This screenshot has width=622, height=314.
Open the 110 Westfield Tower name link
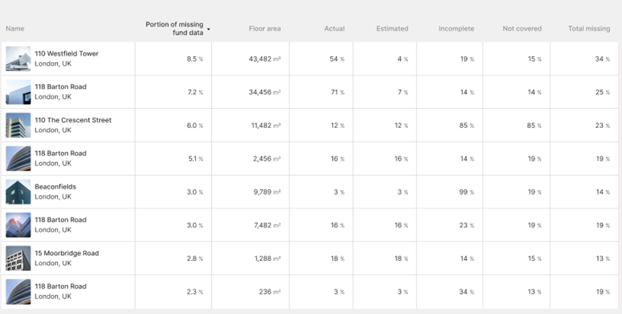pos(66,54)
